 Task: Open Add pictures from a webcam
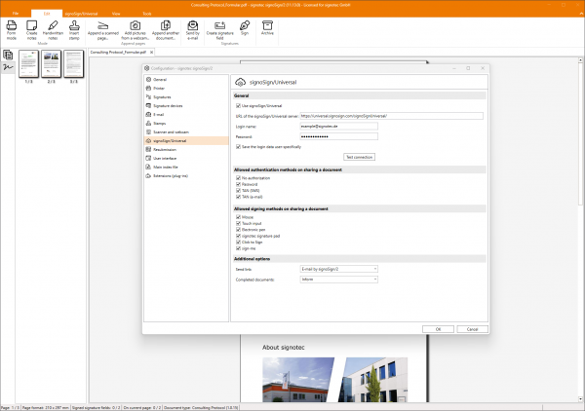click(x=136, y=25)
